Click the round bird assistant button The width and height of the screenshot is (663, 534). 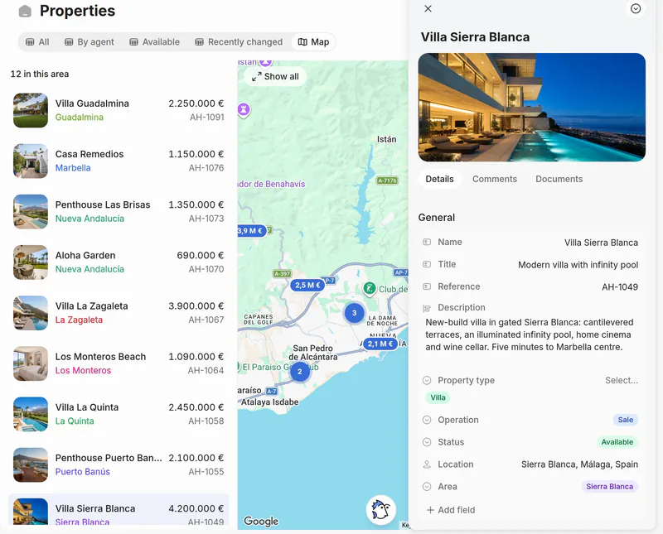(380, 510)
